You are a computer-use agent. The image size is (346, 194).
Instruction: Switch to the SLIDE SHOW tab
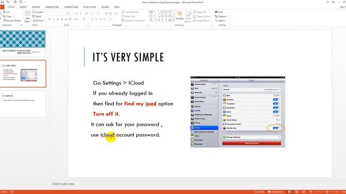point(90,7)
